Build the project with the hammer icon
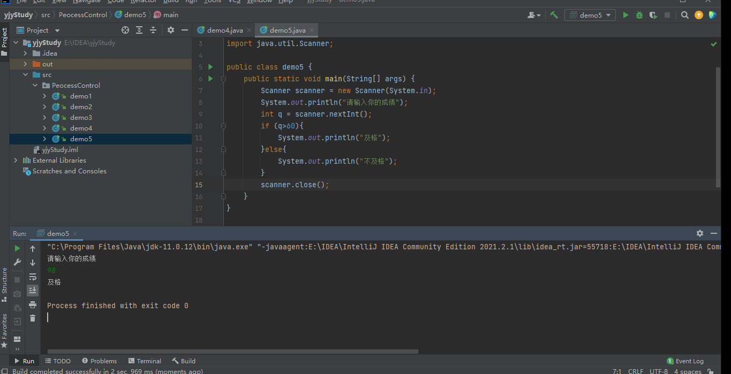This screenshot has height=374, width=731. (x=554, y=15)
